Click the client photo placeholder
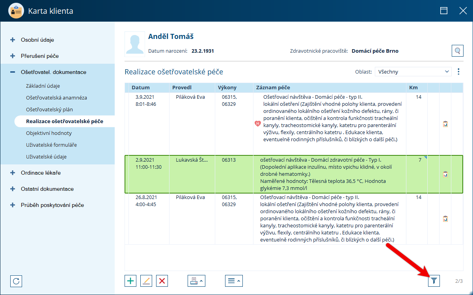473x295 pixels. click(135, 44)
